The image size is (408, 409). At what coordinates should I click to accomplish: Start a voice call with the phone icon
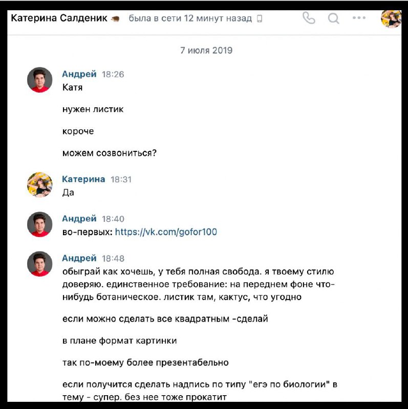[x=309, y=18]
